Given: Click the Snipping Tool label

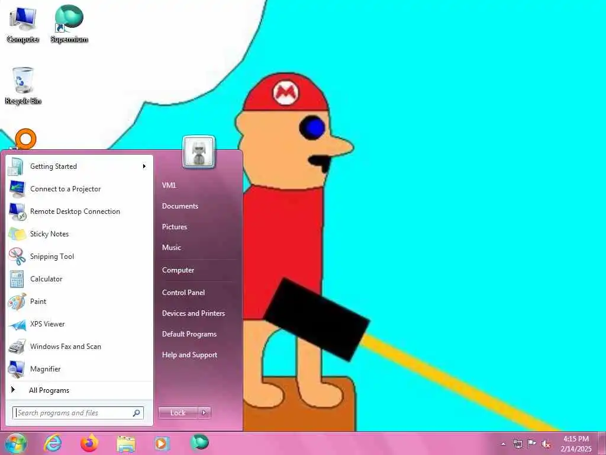Looking at the screenshot, I should tap(52, 257).
